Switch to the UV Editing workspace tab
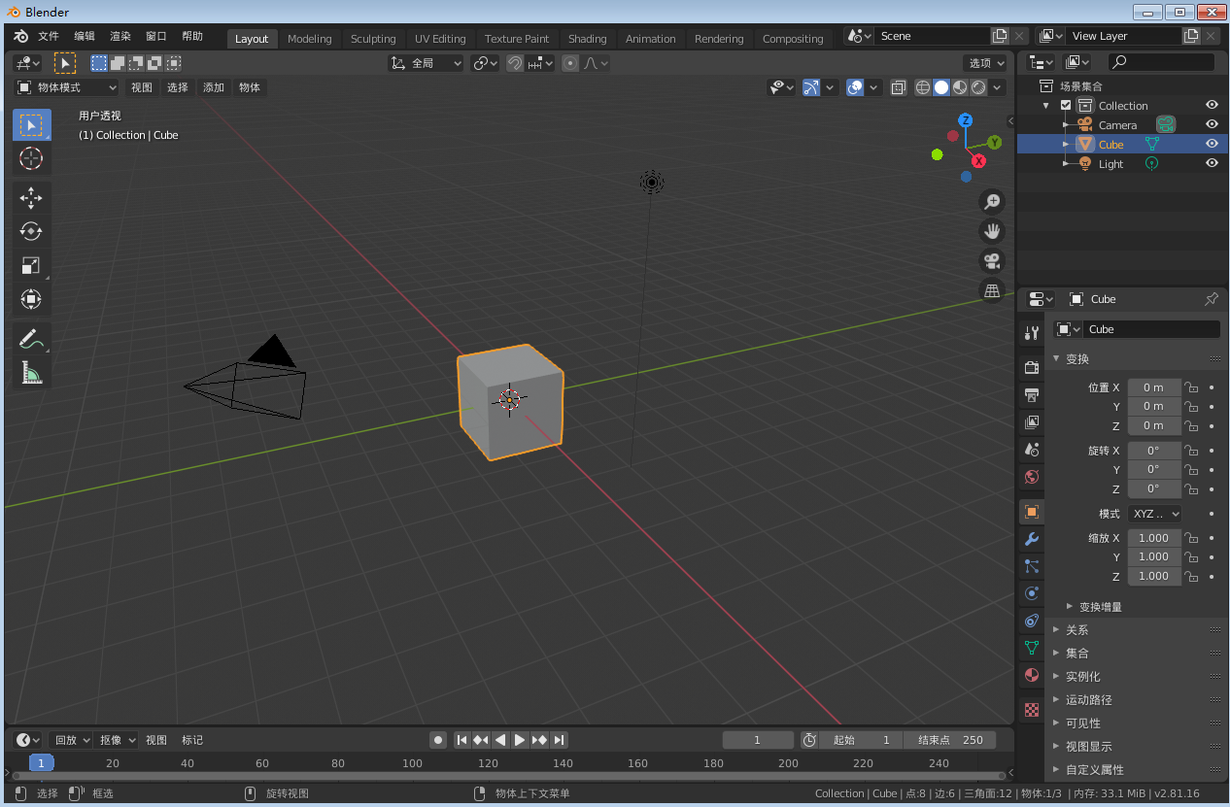The height and width of the screenshot is (807, 1230). (440, 39)
